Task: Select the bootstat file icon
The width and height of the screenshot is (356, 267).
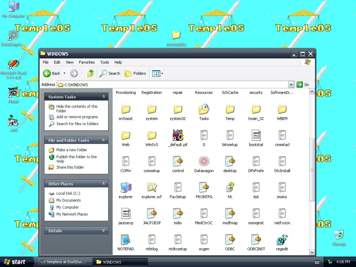Action: [256, 135]
